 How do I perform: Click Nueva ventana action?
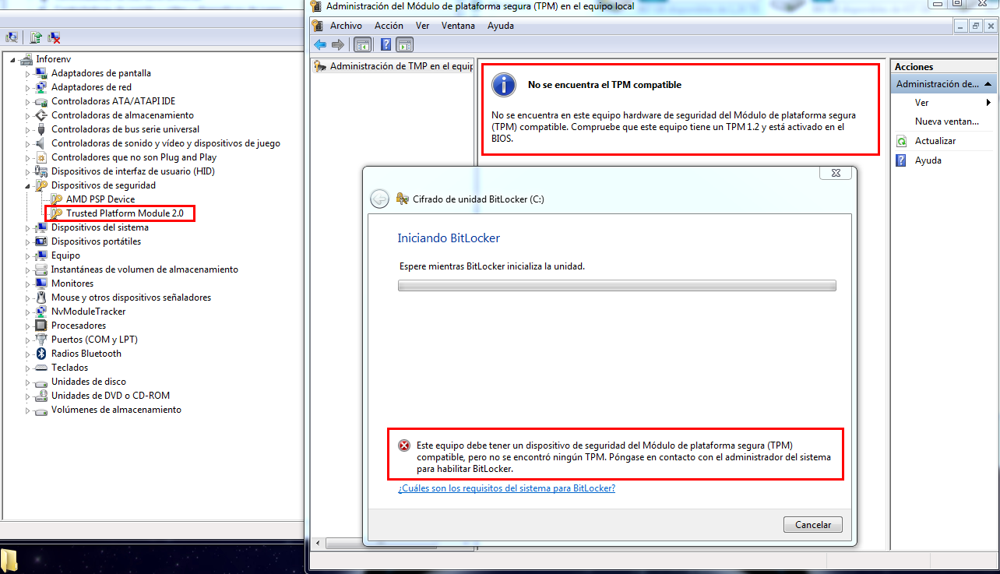[947, 121]
